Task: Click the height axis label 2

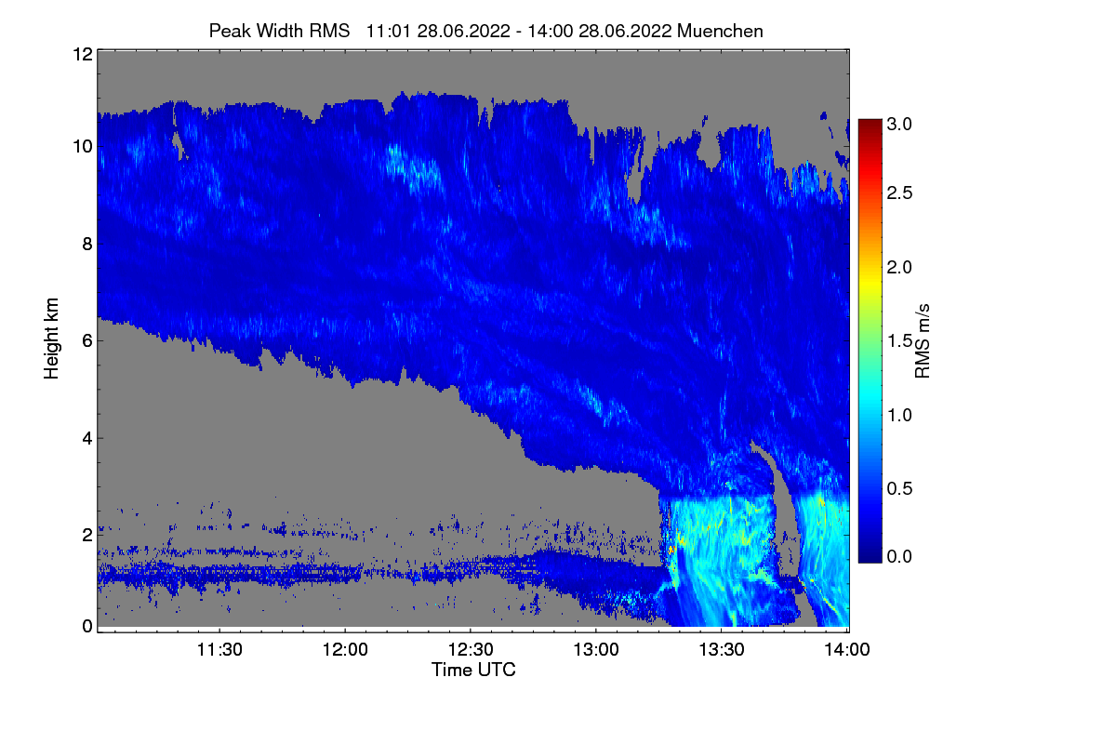Action: tap(86, 534)
